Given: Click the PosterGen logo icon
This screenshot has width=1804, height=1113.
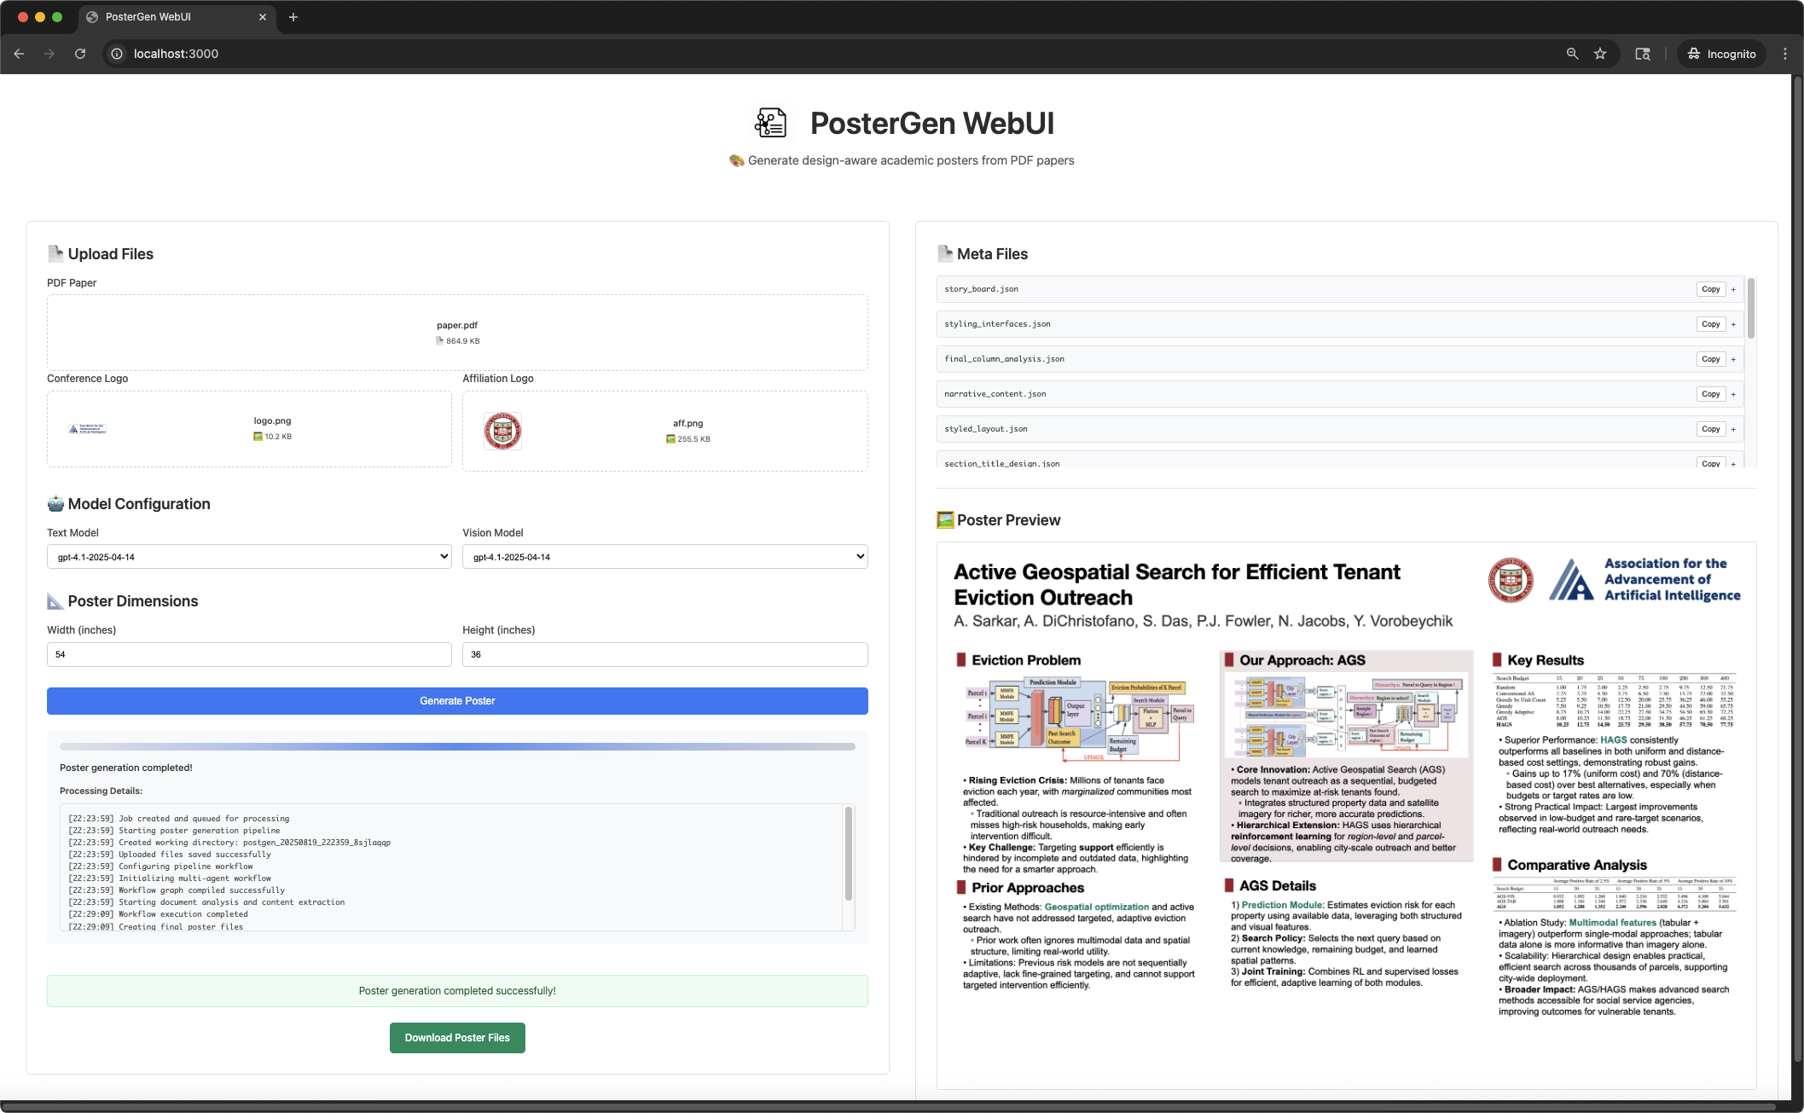Looking at the screenshot, I should pos(770,123).
